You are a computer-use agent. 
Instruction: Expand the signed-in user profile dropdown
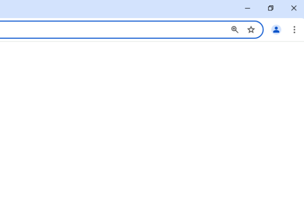click(276, 30)
